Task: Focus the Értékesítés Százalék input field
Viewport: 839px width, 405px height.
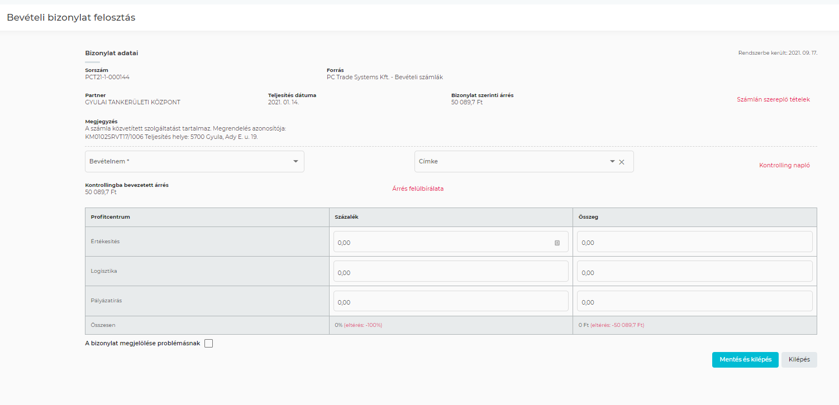Action: [x=441, y=243]
